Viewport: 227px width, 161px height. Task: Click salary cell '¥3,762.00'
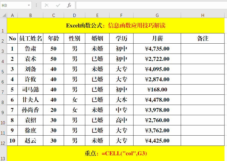pyautogui.click(x=157, y=130)
